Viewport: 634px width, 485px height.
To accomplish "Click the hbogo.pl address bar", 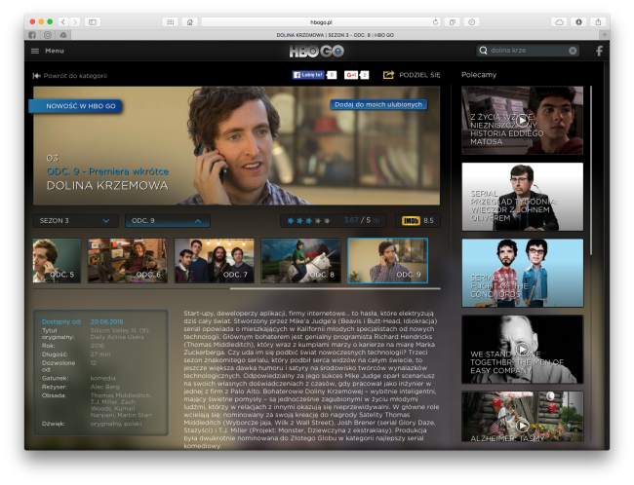I will (321, 22).
